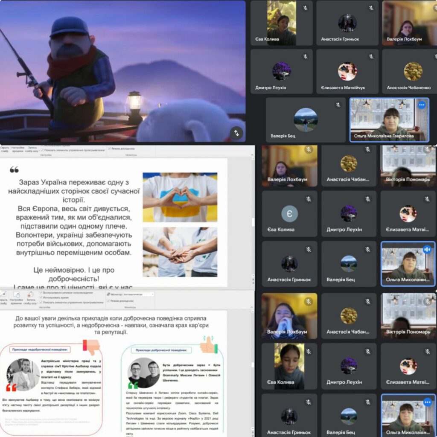Screen dimensions: 437x437
Task: Click Єва Колива's muted mic icon, middle grid
Action: click(x=309, y=199)
